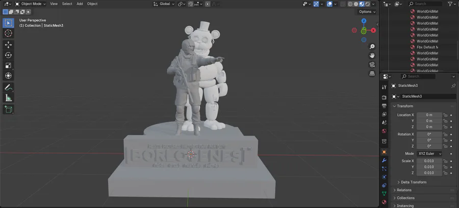
Task: Switch to material preview shading
Action: point(362,4)
